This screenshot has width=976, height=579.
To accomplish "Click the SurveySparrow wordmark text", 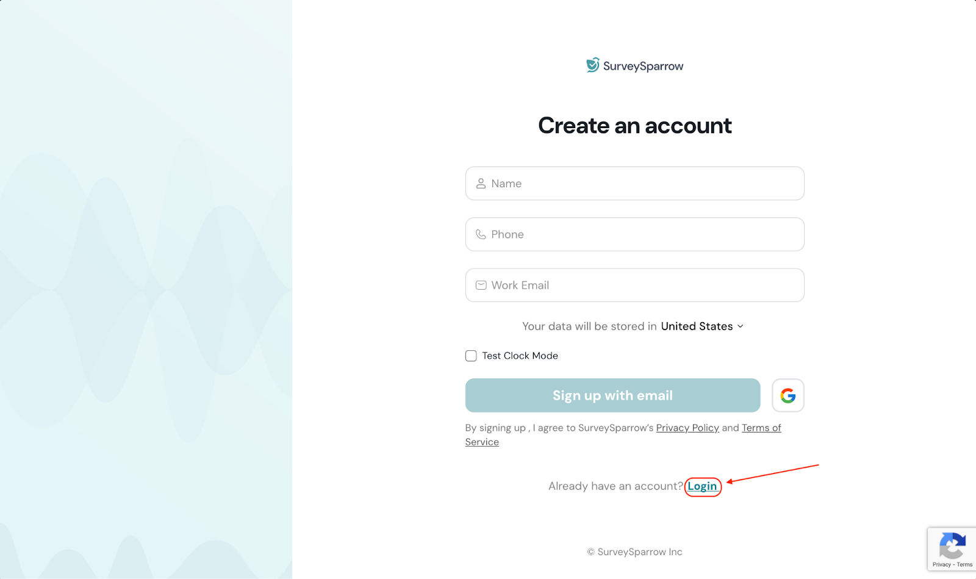I will (x=643, y=66).
